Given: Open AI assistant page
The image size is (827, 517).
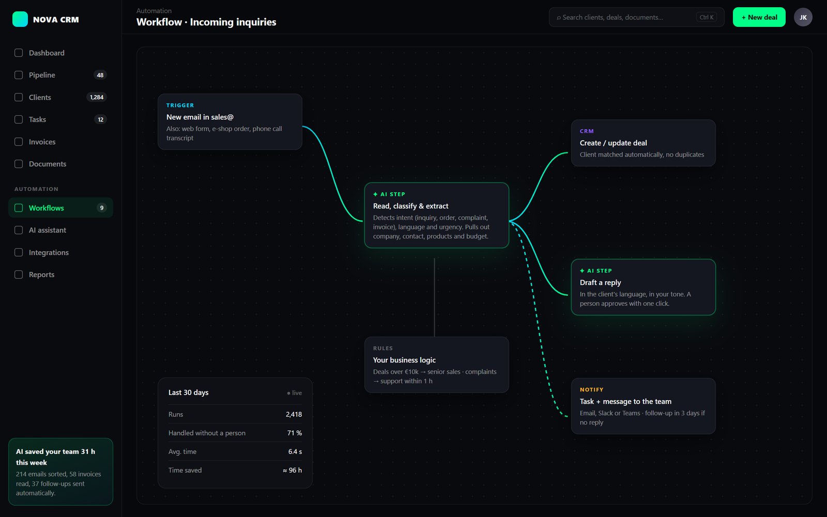Looking at the screenshot, I should [60, 230].
